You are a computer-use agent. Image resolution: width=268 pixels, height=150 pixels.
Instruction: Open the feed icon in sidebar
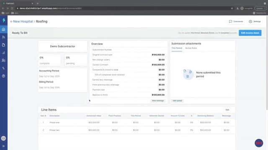tap(4, 37)
